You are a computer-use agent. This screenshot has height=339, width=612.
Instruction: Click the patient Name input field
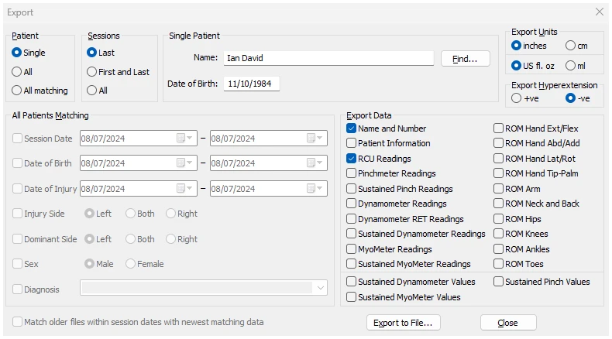(328, 58)
